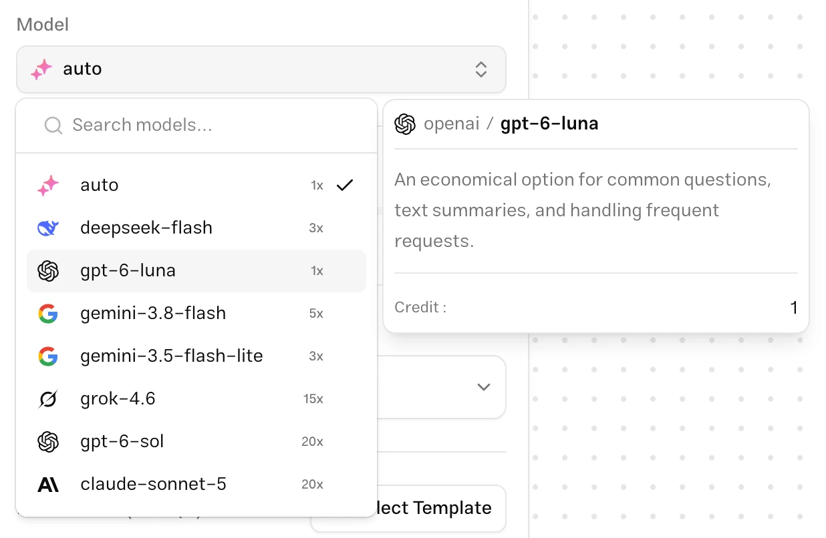Click the sparkle icon in Model selector box
This screenshot has width=826, height=538.
(41, 69)
